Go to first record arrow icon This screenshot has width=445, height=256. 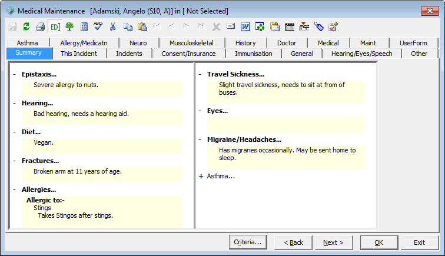[x=157, y=26]
